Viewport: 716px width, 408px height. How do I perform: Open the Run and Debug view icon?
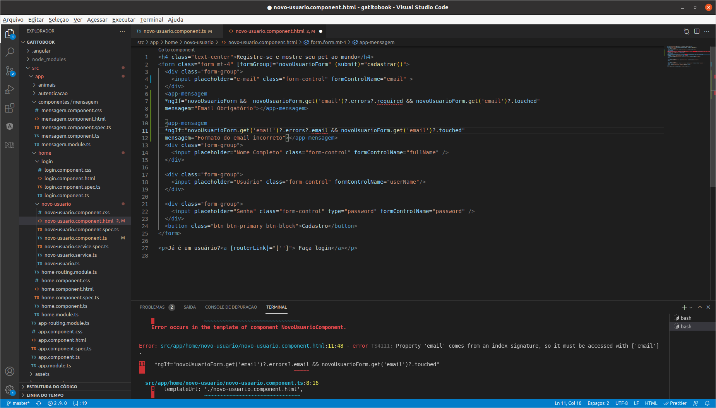pyautogui.click(x=10, y=89)
